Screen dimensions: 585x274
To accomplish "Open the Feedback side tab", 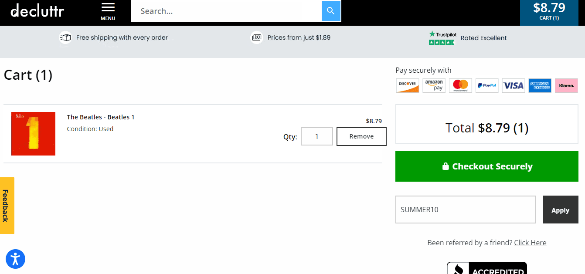I will pos(7,206).
